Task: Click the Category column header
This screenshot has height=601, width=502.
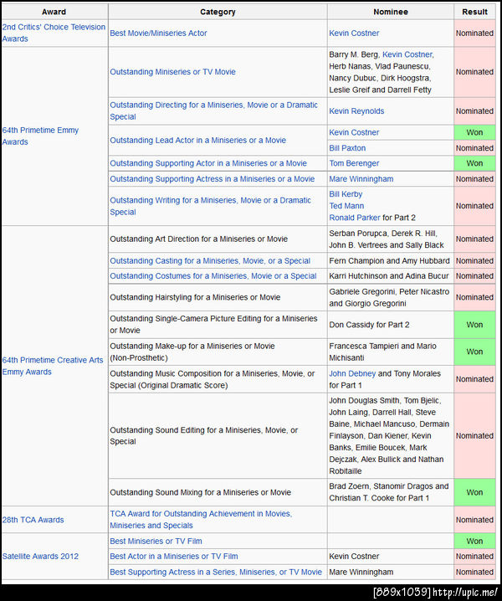Action: (x=218, y=12)
